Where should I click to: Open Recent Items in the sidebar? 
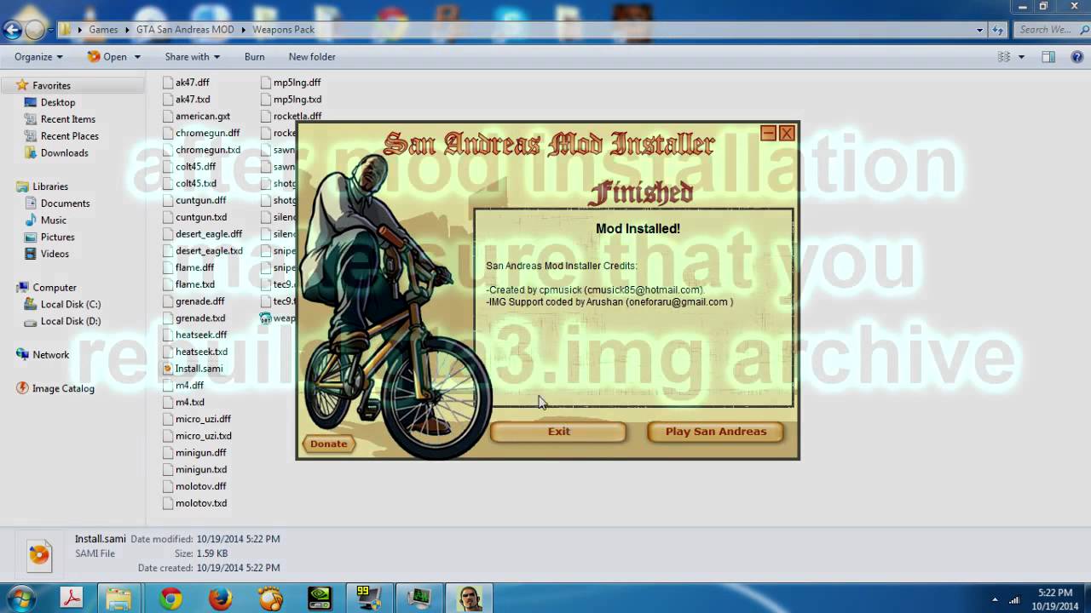click(67, 119)
